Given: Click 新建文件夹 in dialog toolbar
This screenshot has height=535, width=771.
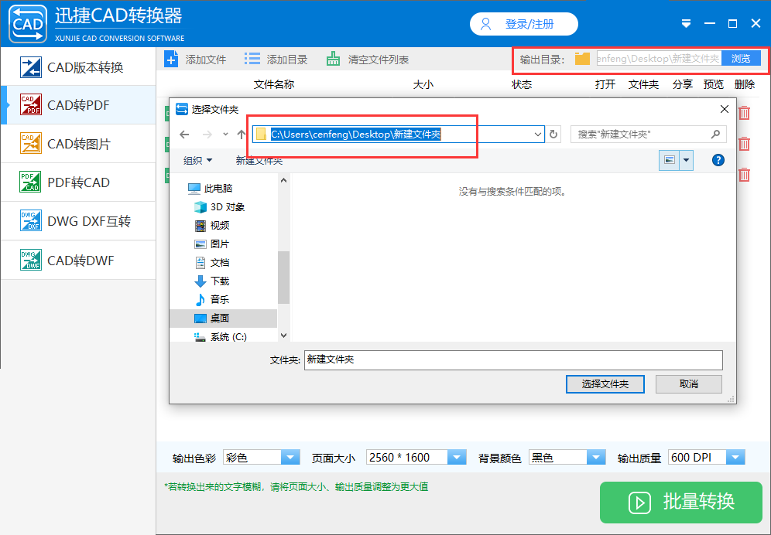Looking at the screenshot, I should coord(259,161).
